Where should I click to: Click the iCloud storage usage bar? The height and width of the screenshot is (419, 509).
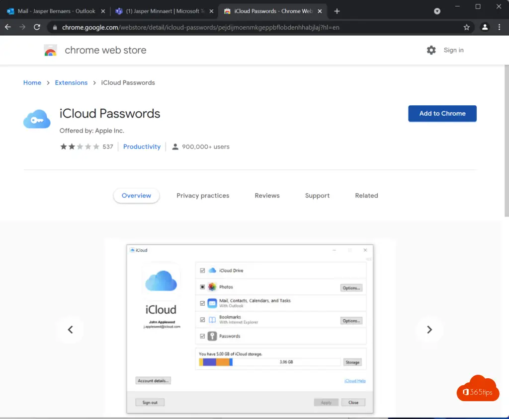269,362
